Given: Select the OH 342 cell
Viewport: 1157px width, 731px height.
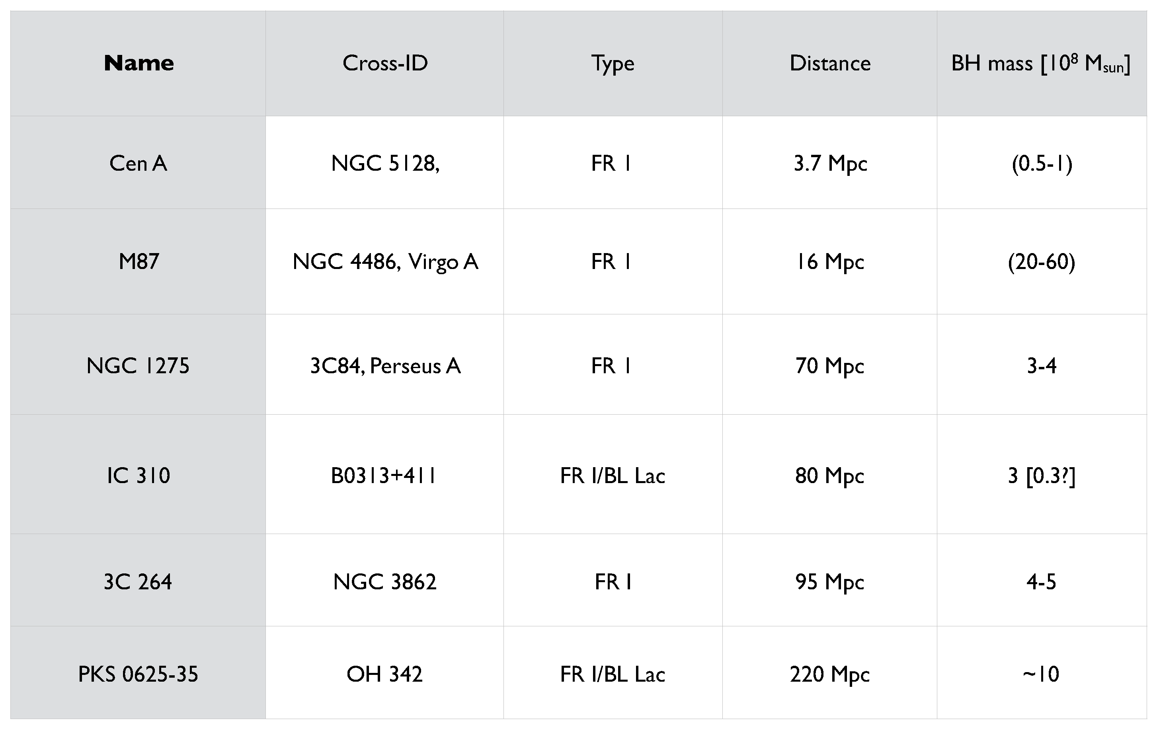Looking at the screenshot, I should 385,674.
